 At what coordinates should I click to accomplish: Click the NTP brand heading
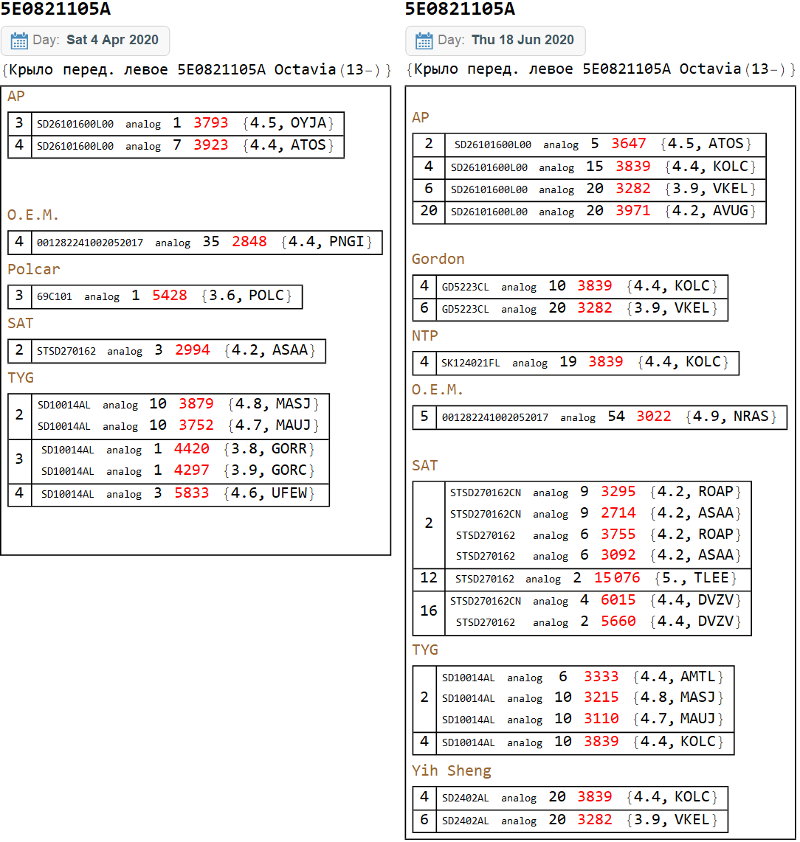click(425, 335)
